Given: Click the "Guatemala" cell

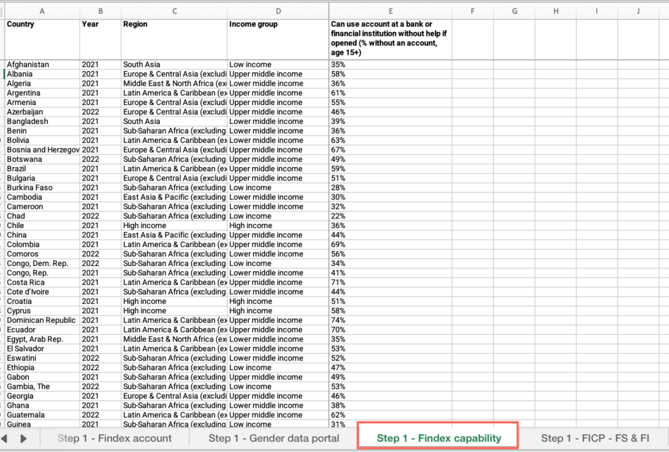Looking at the screenshot, I should coord(42,415).
